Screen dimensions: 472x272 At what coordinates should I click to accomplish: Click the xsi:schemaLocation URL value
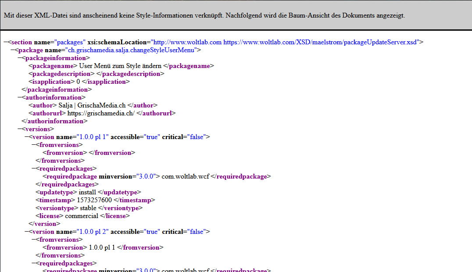click(285, 43)
